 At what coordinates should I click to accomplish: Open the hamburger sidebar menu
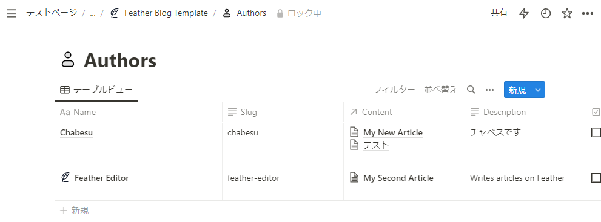coord(12,13)
